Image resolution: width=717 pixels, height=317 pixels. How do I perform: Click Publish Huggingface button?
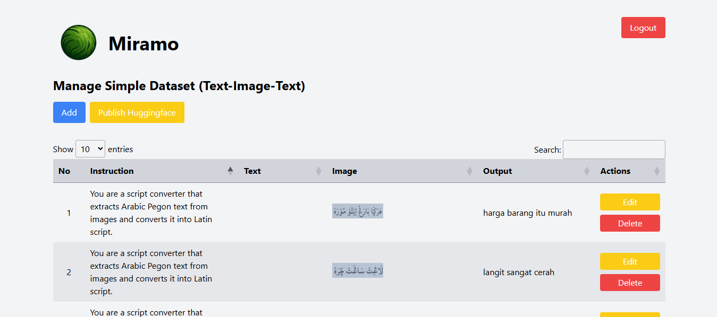click(137, 112)
